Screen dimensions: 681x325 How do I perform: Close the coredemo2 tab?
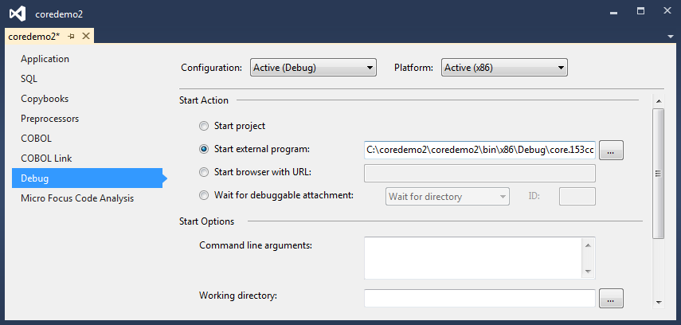[85, 37]
